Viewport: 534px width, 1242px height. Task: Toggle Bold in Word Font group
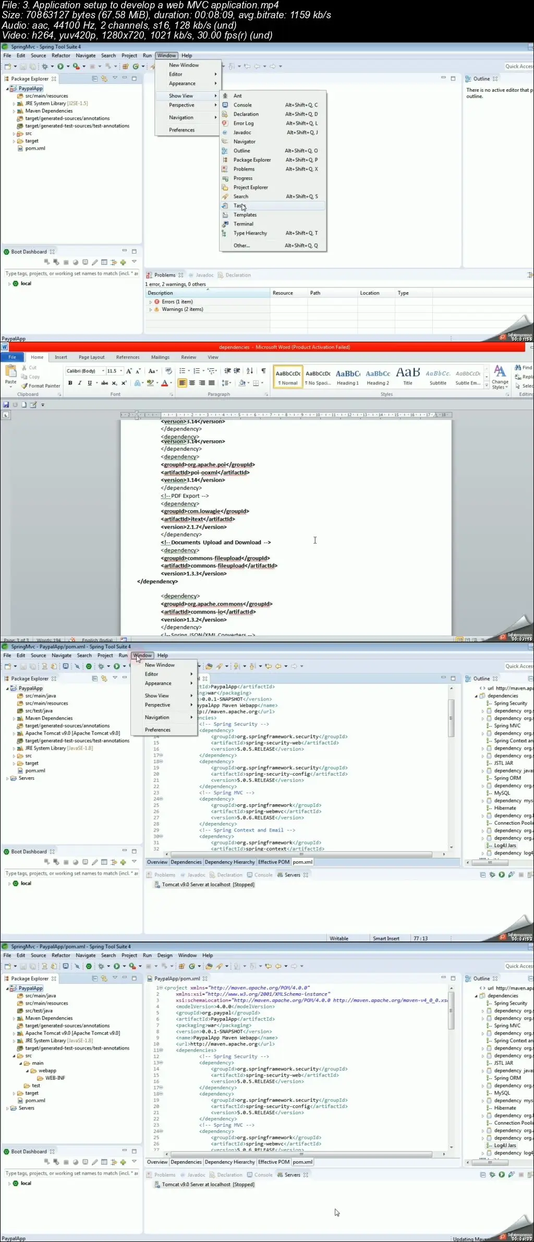point(70,383)
